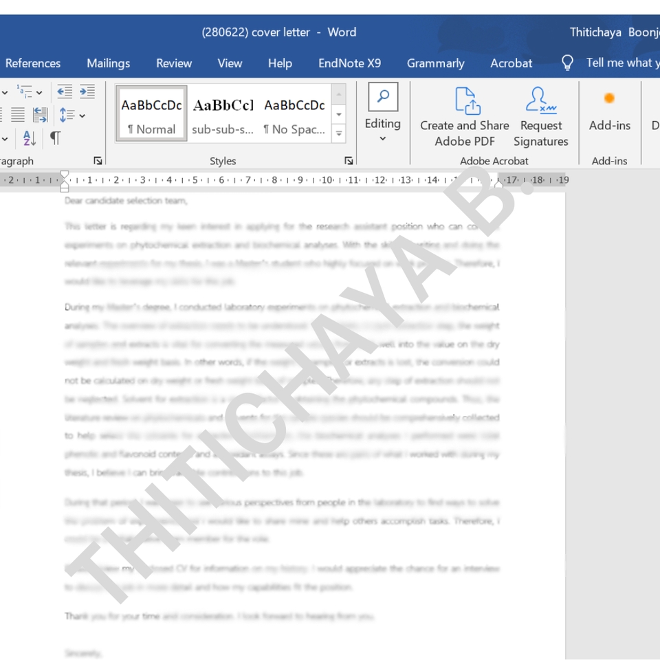The image size is (660, 660).
Task: Click the Tell me lightbulb icon
Action: point(567,63)
